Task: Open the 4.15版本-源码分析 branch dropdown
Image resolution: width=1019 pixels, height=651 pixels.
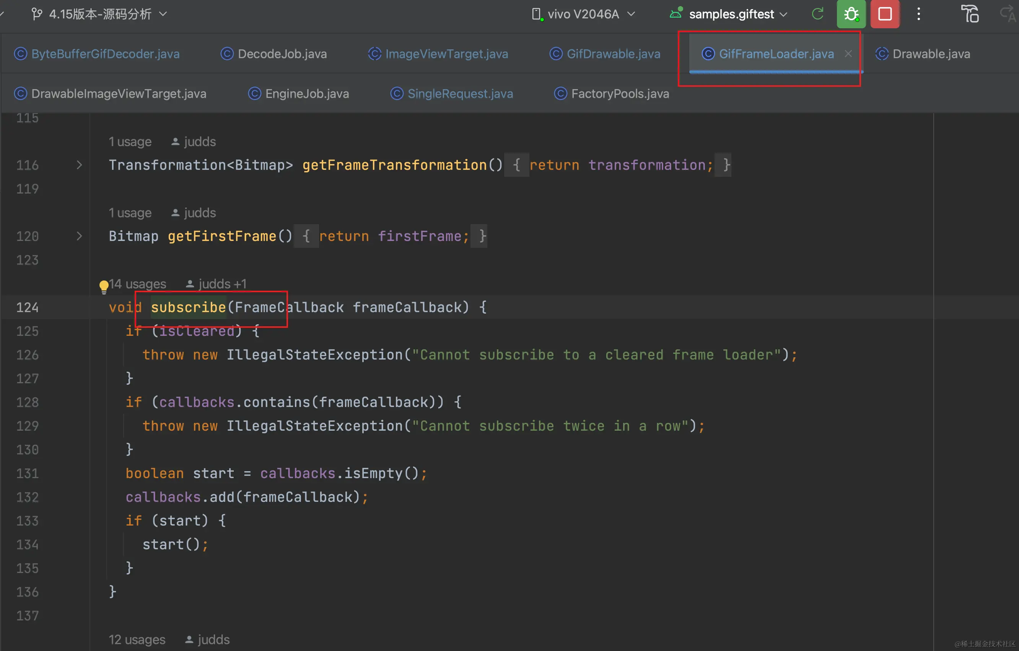Action: tap(100, 14)
